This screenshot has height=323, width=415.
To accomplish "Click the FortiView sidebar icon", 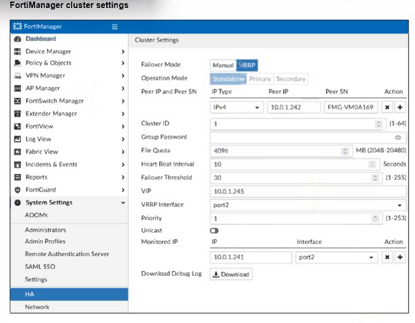I will click(16, 126).
